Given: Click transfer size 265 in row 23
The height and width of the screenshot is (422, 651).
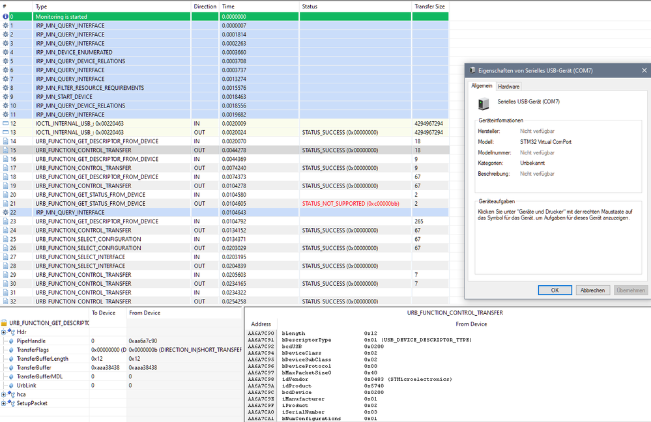Looking at the screenshot, I should (x=418, y=221).
